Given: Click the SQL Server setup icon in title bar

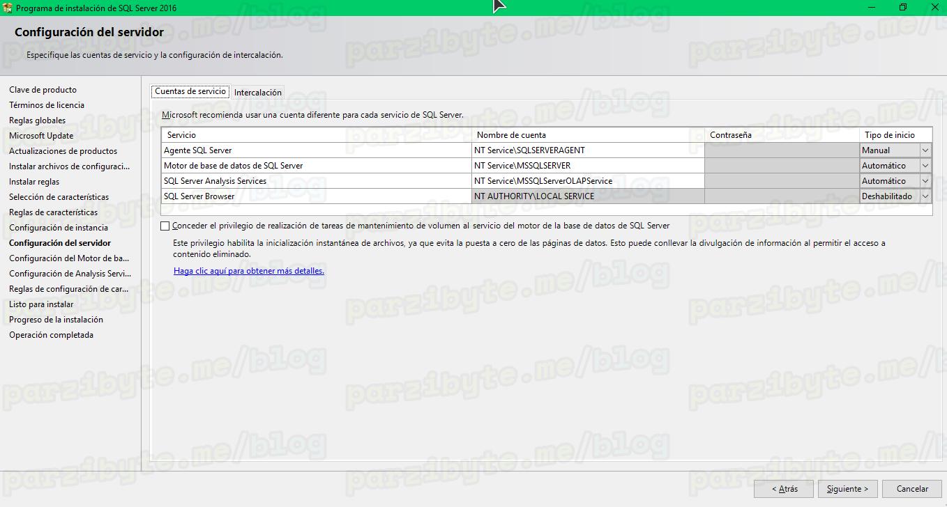Looking at the screenshot, I should 8,8.
